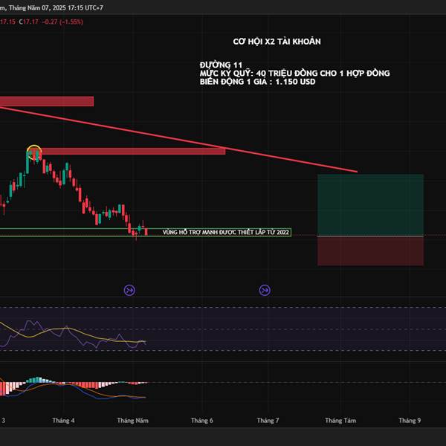Select the red resistance rectangle above the trend line
Viewport: 446px width, 446px height.
click(47, 101)
